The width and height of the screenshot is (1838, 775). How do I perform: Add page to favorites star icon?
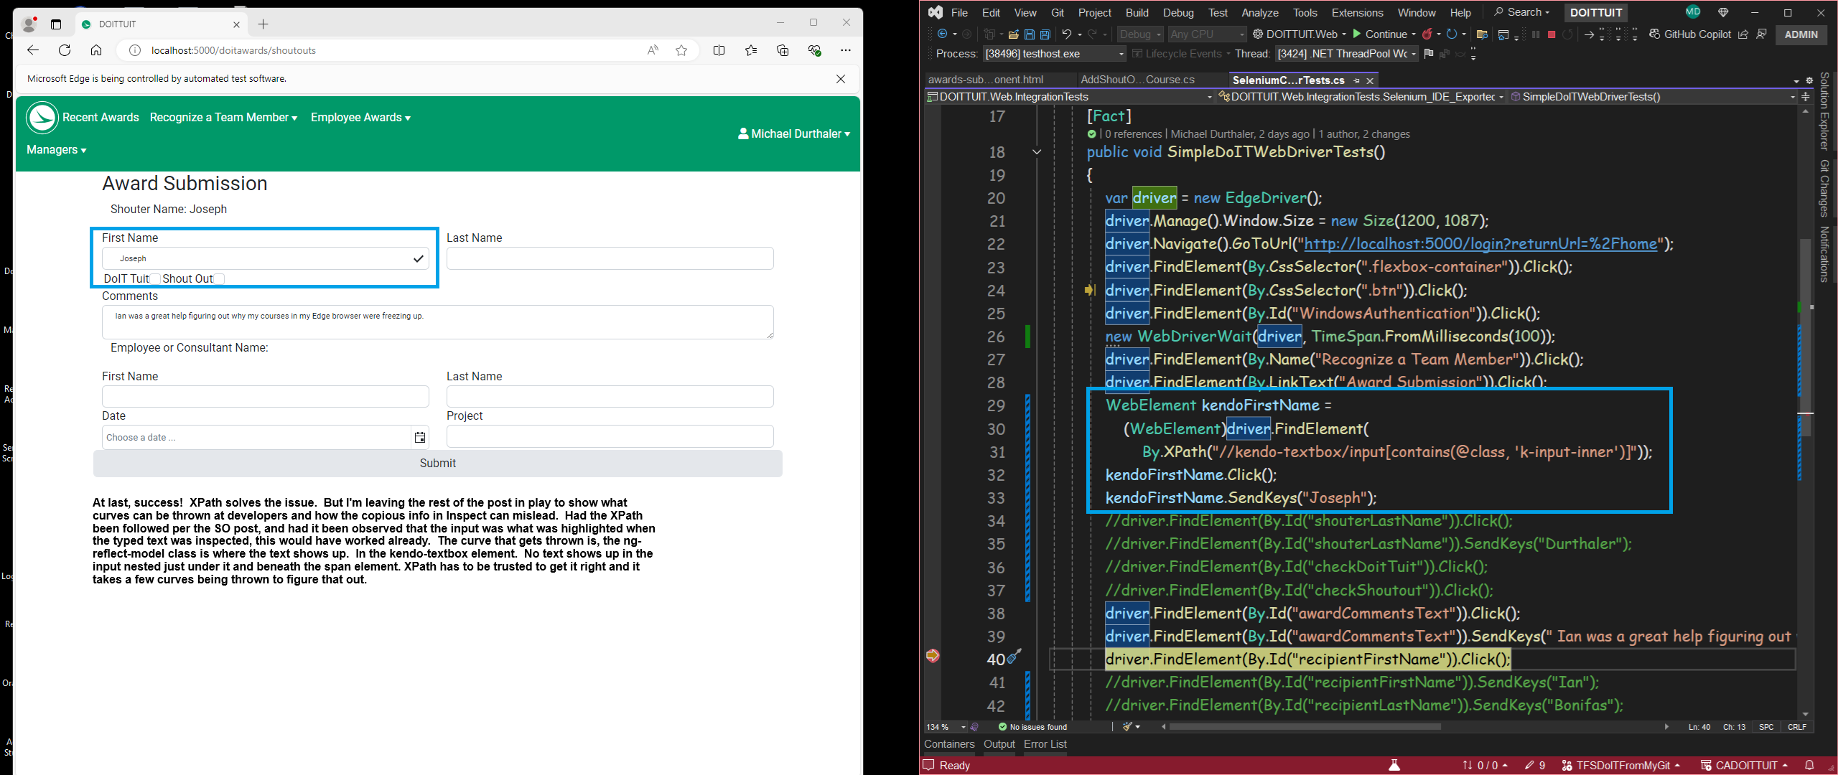681,50
